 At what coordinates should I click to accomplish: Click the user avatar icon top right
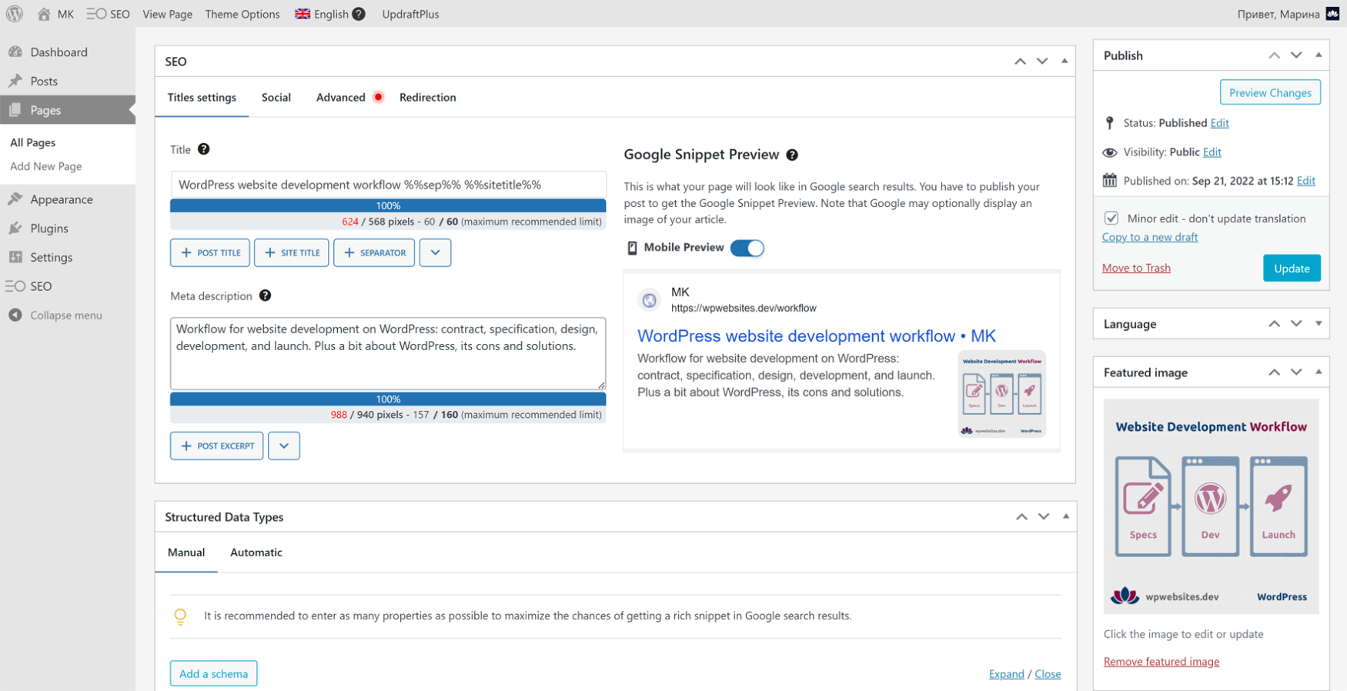pyautogui.click(x=1332, y=14)
